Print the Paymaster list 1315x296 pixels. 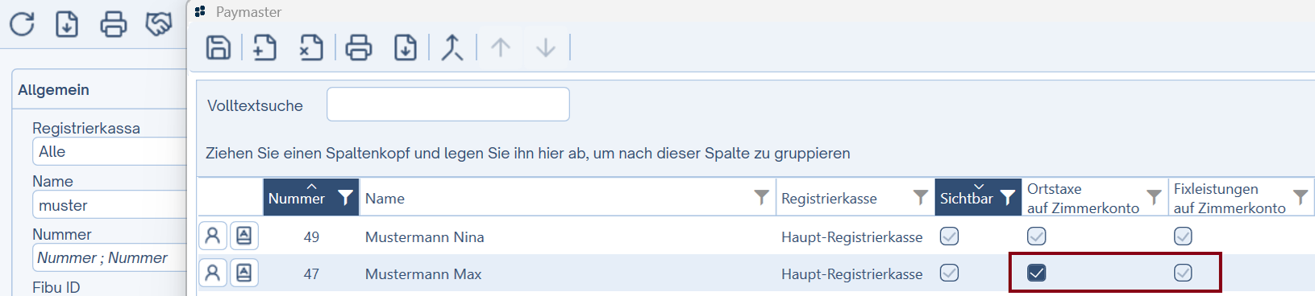point(359,47)
